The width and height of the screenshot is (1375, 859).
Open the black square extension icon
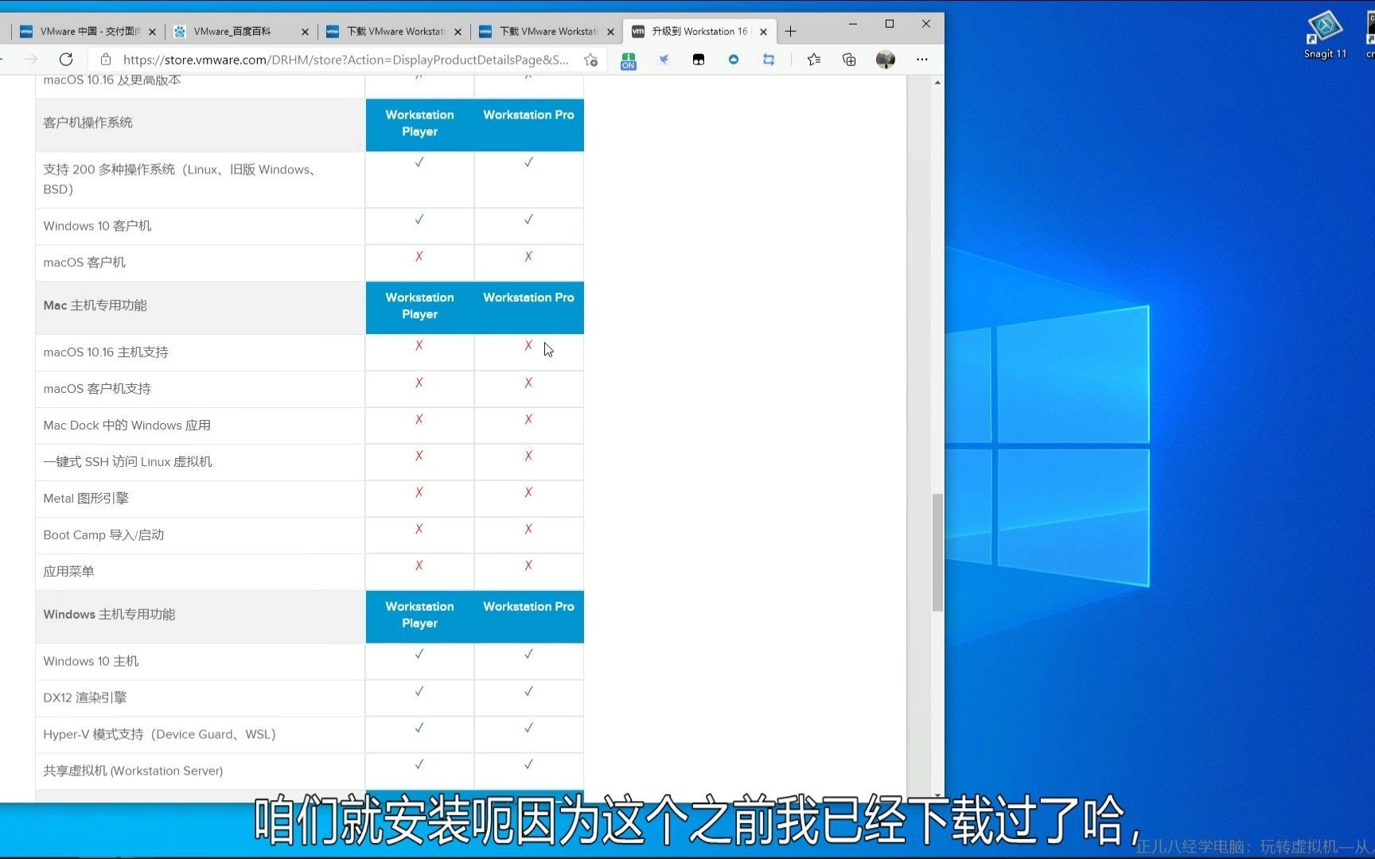pos(699,60)
